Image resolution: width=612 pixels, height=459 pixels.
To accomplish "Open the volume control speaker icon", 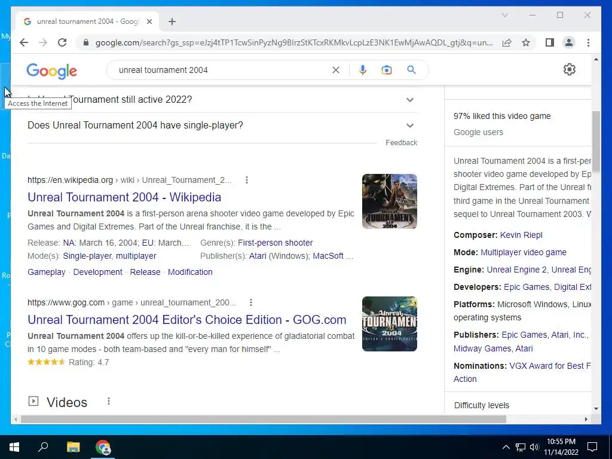I will (534, 447).
